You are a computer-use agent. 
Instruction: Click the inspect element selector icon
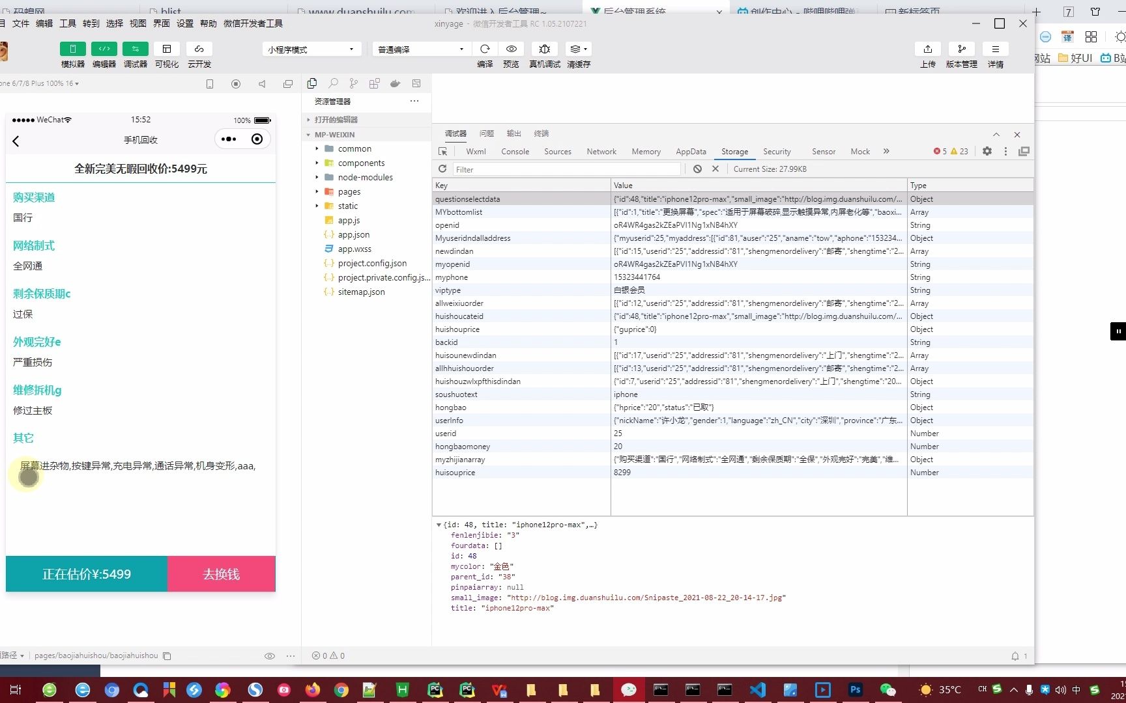(x=443, y=152)
